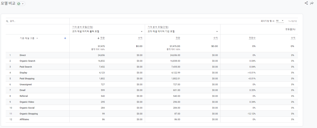317x128 pixels.
Task: Select the Affiliates channel row
Action: pos(152,120)
